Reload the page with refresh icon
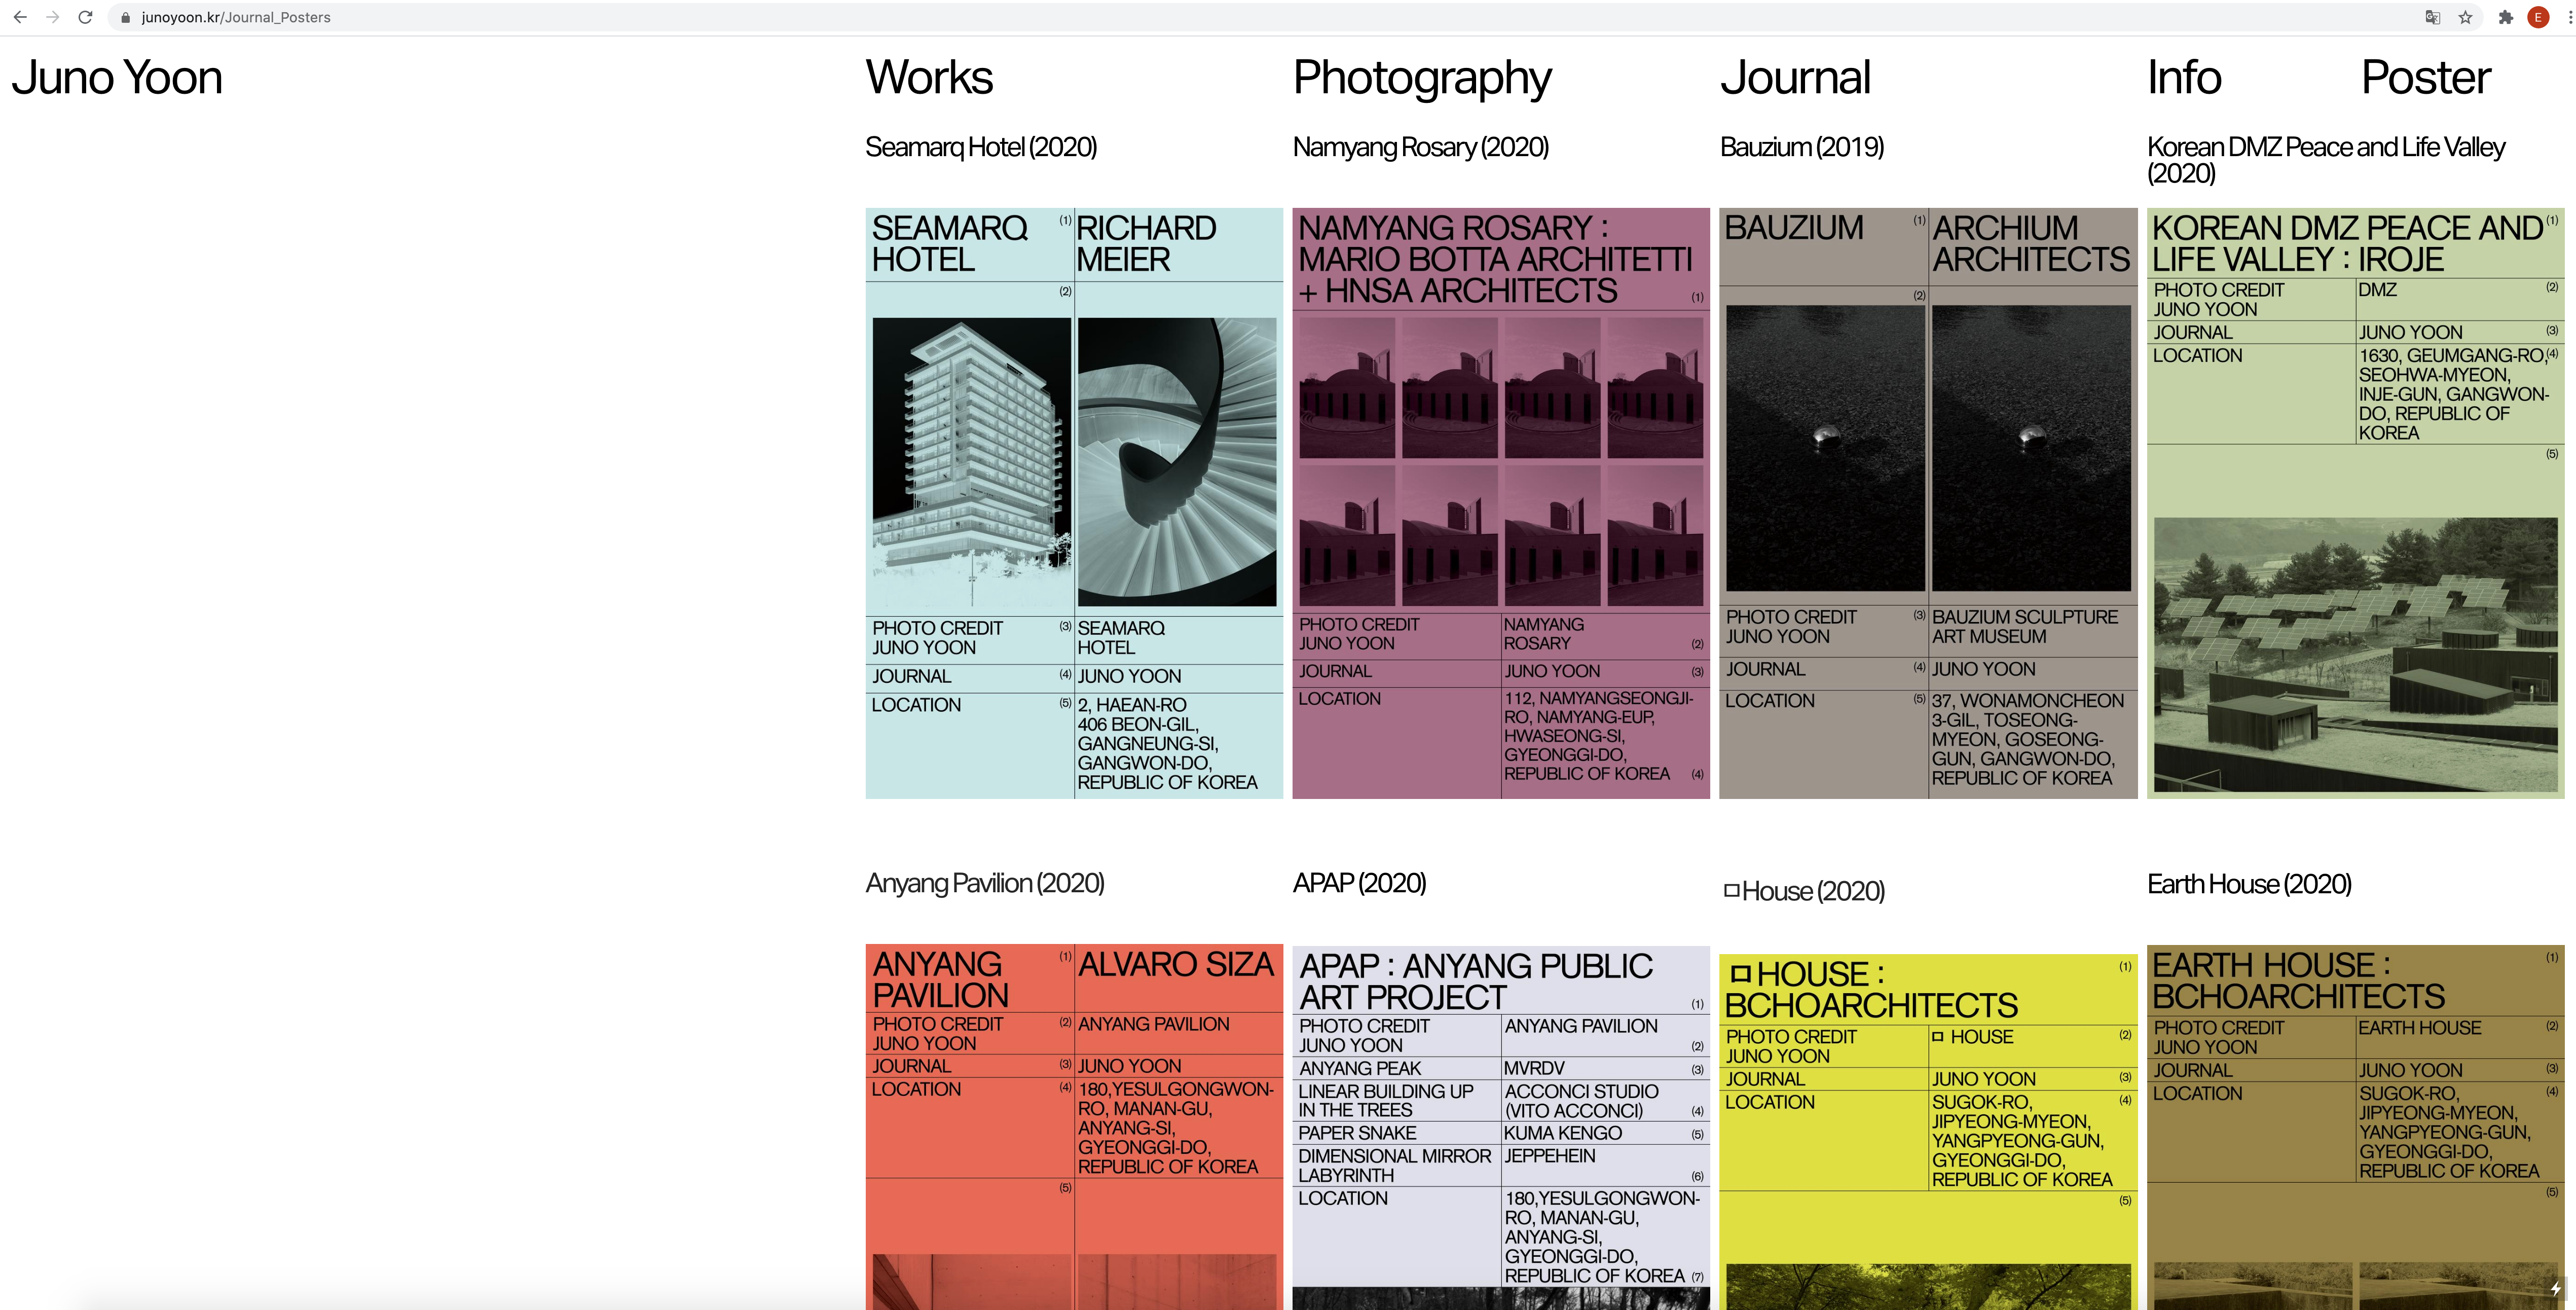The height and width of the screenshot is (1310, 2576). coord(86,17)
